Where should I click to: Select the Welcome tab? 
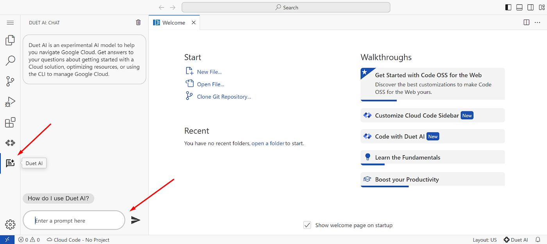click(174, 23)
